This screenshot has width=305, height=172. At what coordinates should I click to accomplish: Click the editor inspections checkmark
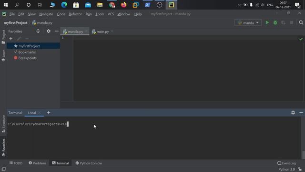pos(301,39)
